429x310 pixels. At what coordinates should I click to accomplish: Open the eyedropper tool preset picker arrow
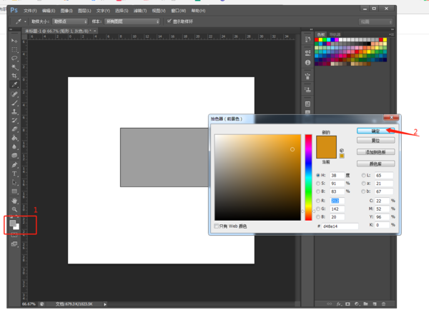(x=25, y=21)
